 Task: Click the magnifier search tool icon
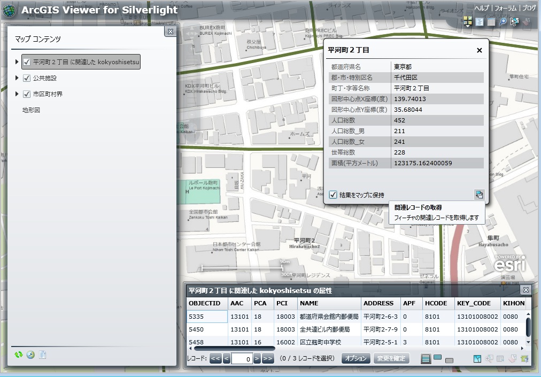(x=503, y=22)
